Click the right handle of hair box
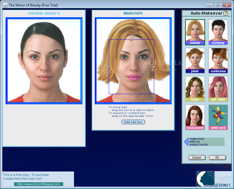 [154, 67]
